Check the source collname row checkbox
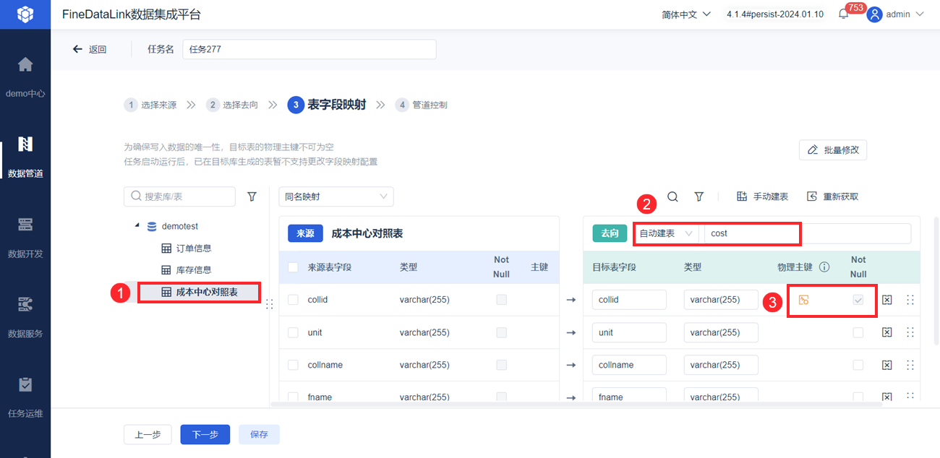Screen dimensions: 940x458 coord(293,365)
